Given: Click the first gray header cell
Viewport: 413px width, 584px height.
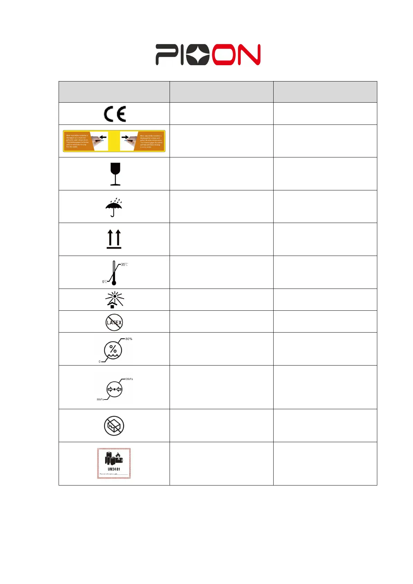Looking at the screenshot, I should tap(114, 92).
